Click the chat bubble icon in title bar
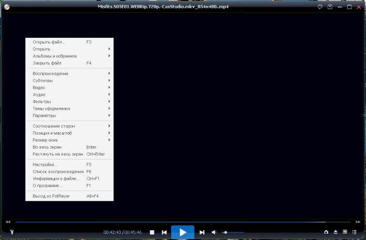The height and width of the screenshot is (240, 366). pyautogui.click(x=320, y=7)
